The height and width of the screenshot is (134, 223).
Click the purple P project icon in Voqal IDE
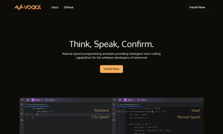pyautogui.click(x=125, y=100)
